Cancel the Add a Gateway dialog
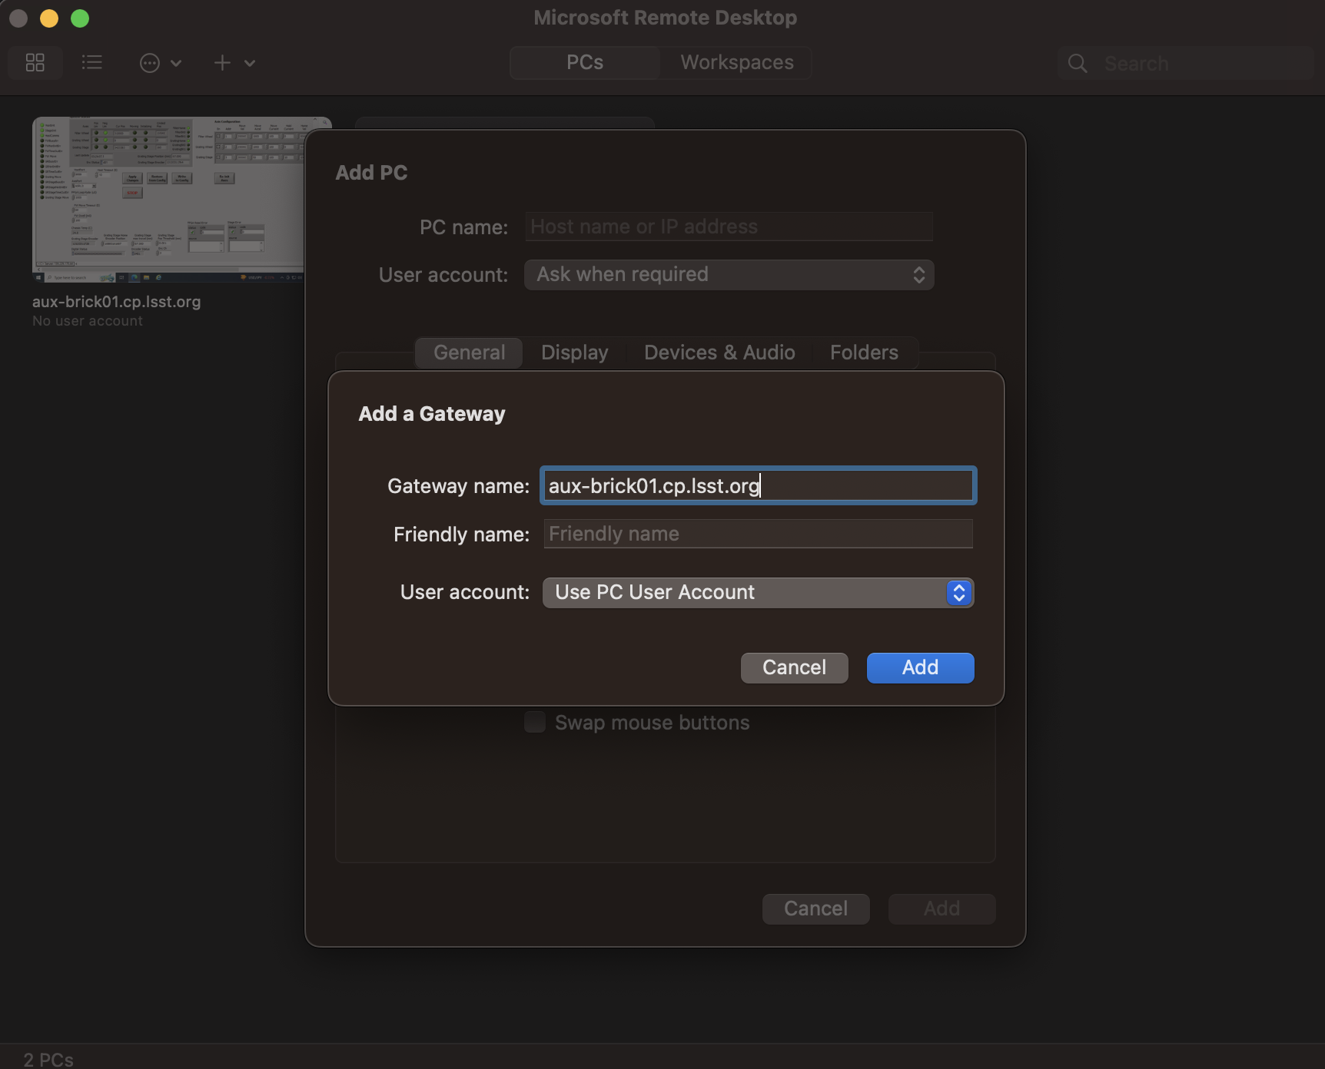Viewport: 1325px width, 1069px height. 794,667
